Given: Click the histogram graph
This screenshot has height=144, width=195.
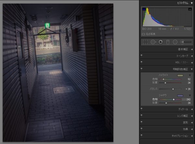Looking at the screenshot, I should coord(167,17).
